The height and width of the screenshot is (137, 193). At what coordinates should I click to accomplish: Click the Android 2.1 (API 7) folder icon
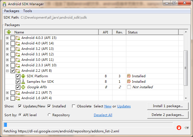[x=18, y=93]
